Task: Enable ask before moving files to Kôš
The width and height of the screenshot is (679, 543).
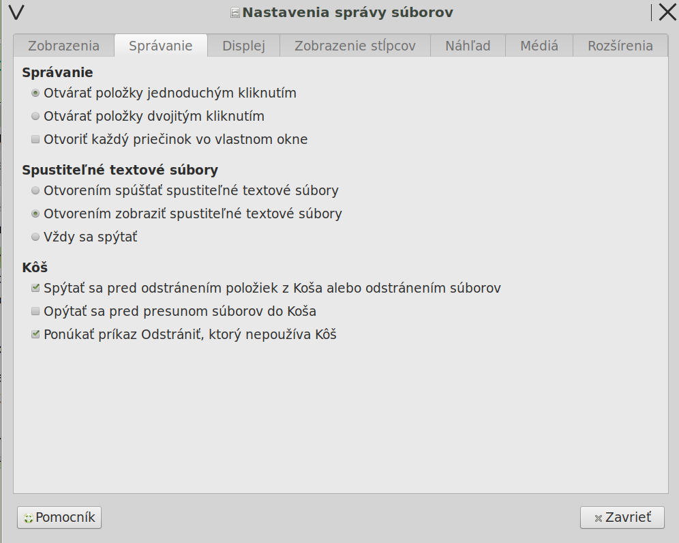Action: pyautogui.click(x=35, y=311)
